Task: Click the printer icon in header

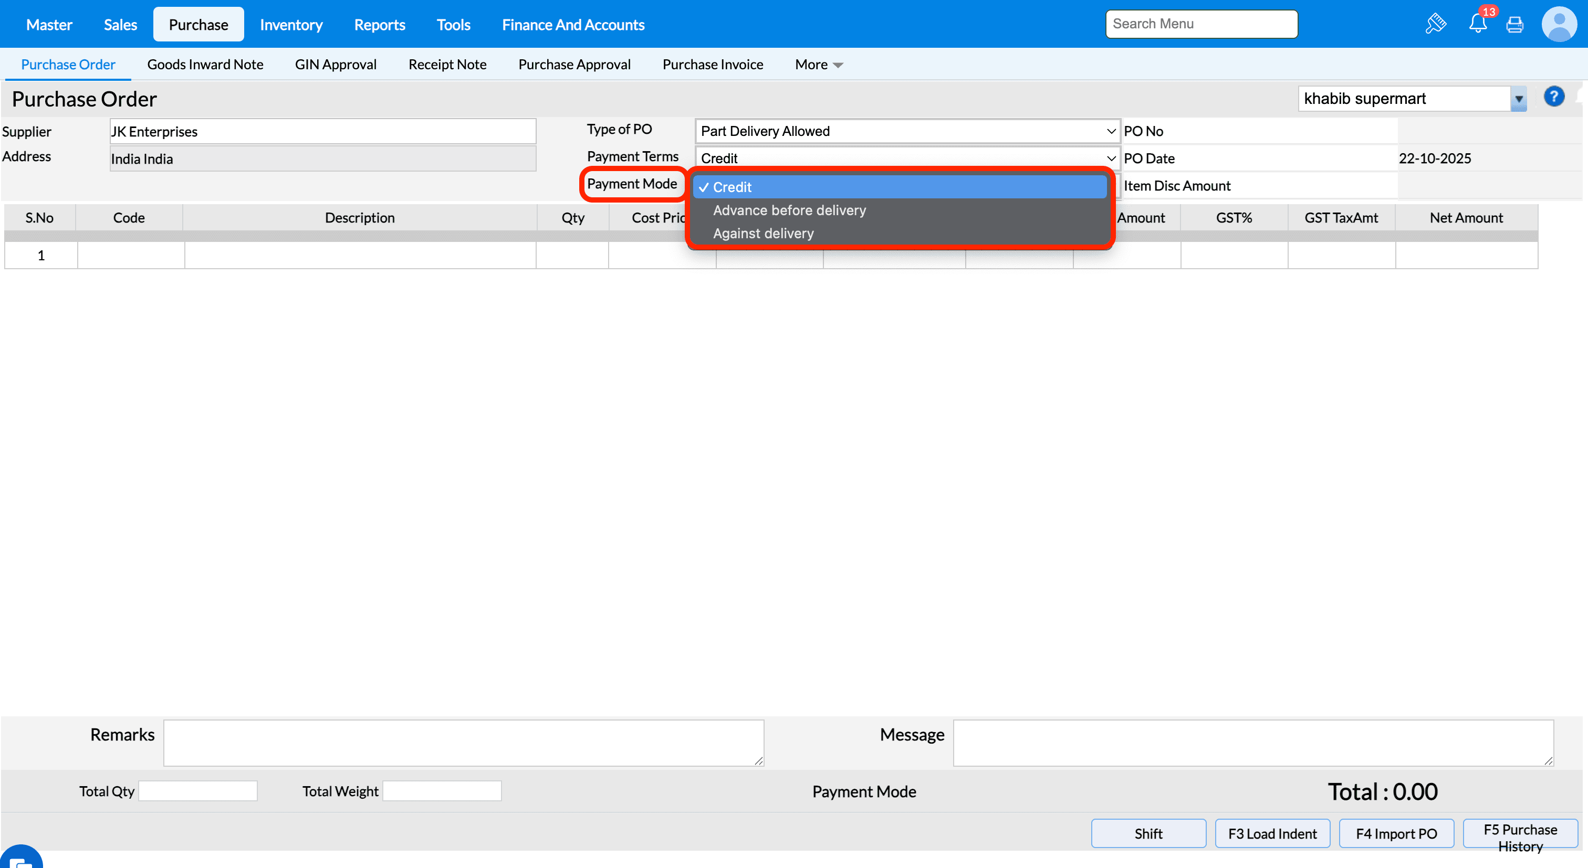Action: [1514, 25]
